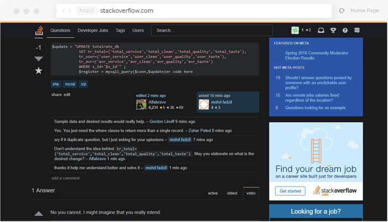
Task: Click the 'FEATURED ON META' heading
Action: coord(291,43)
